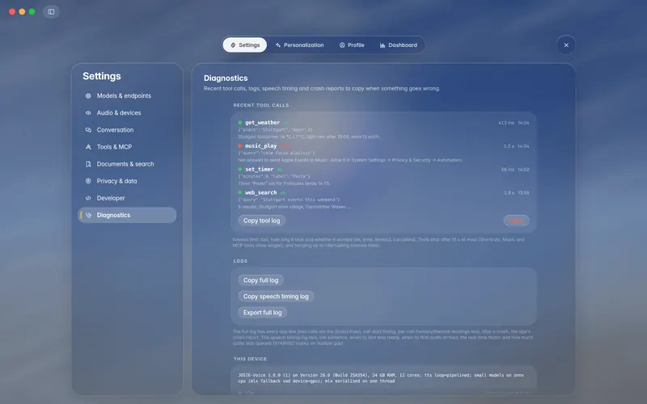Select the get_weather tool call name
Screen dimensions: 647x404
(x=262, y=123)
